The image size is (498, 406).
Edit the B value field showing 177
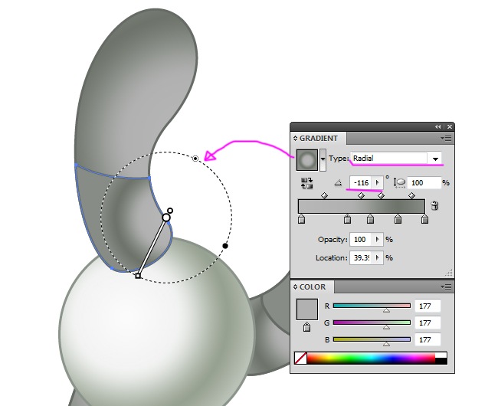428,339
